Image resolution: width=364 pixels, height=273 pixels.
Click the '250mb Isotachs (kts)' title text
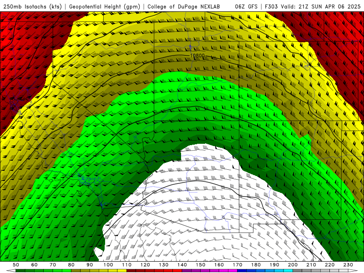(32, 6)
